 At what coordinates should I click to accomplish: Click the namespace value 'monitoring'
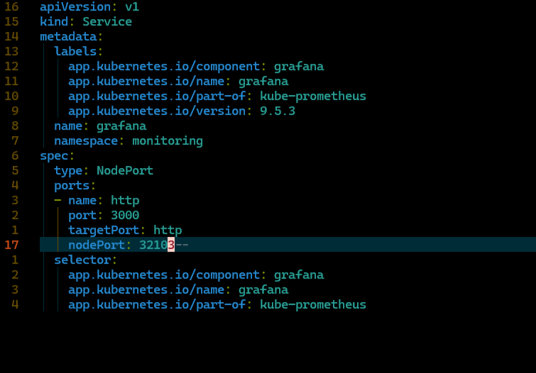[x=168, y=140]
